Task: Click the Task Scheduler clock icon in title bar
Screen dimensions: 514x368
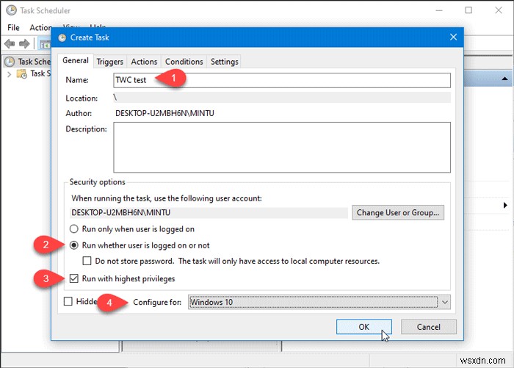Action: coord(11,10)
